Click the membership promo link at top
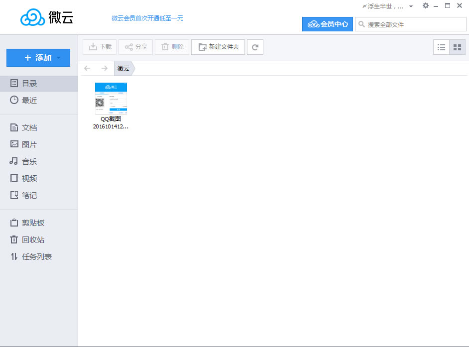The height and width of the screenshot is (347, 469). tap(147, 17)
